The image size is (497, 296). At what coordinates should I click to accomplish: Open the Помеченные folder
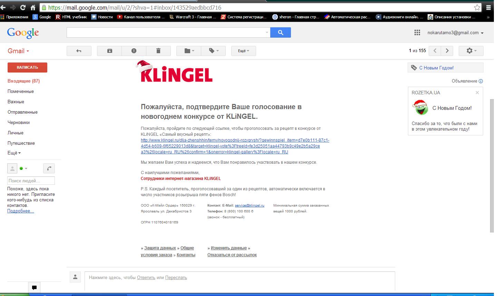[21, 92]
